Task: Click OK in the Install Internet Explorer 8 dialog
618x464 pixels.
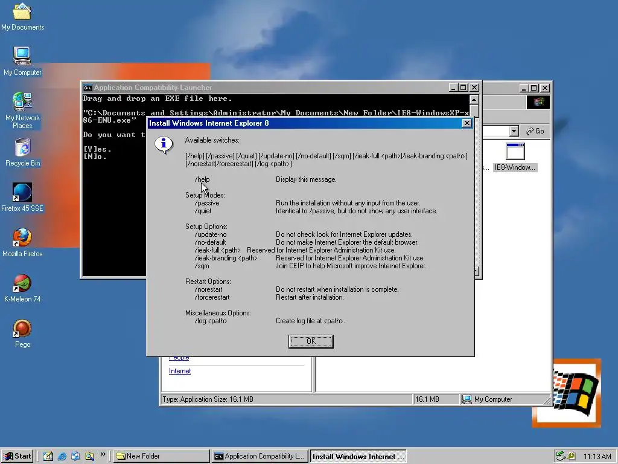Action: click(311, 341)
